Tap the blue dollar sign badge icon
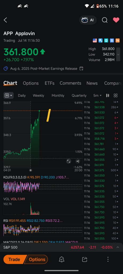Screen dimensions: 123x274 pos(112,41)
